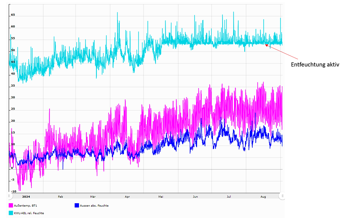343x218 pixels.
Task: Grab the right time range slider handle
Action: coord(282,196)
